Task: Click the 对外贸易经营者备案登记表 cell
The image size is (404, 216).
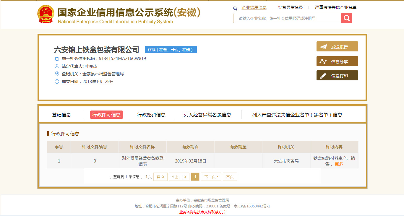Action: 143,161
